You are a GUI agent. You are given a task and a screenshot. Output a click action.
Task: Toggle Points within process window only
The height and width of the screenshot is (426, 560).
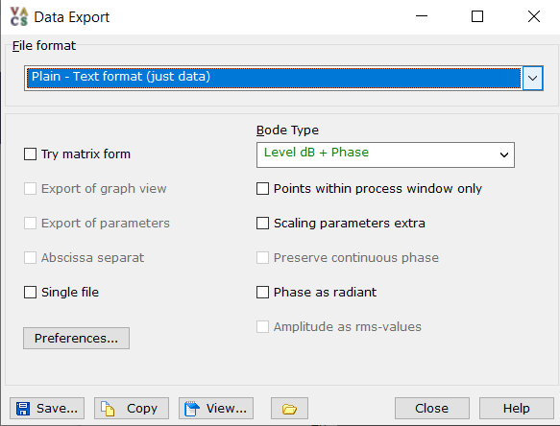tap(262, 189)
